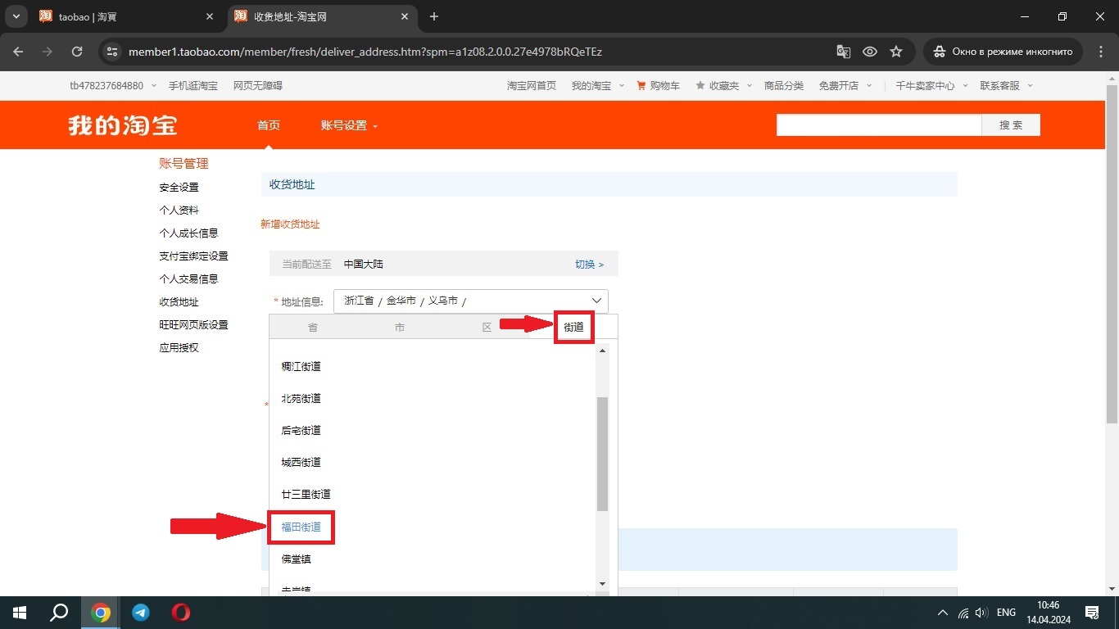Screen dimensions: 1119x629
Task: Open 旺旺网页版设置 in sidebar
Action: pyautogui.click(x=193, y=324)
